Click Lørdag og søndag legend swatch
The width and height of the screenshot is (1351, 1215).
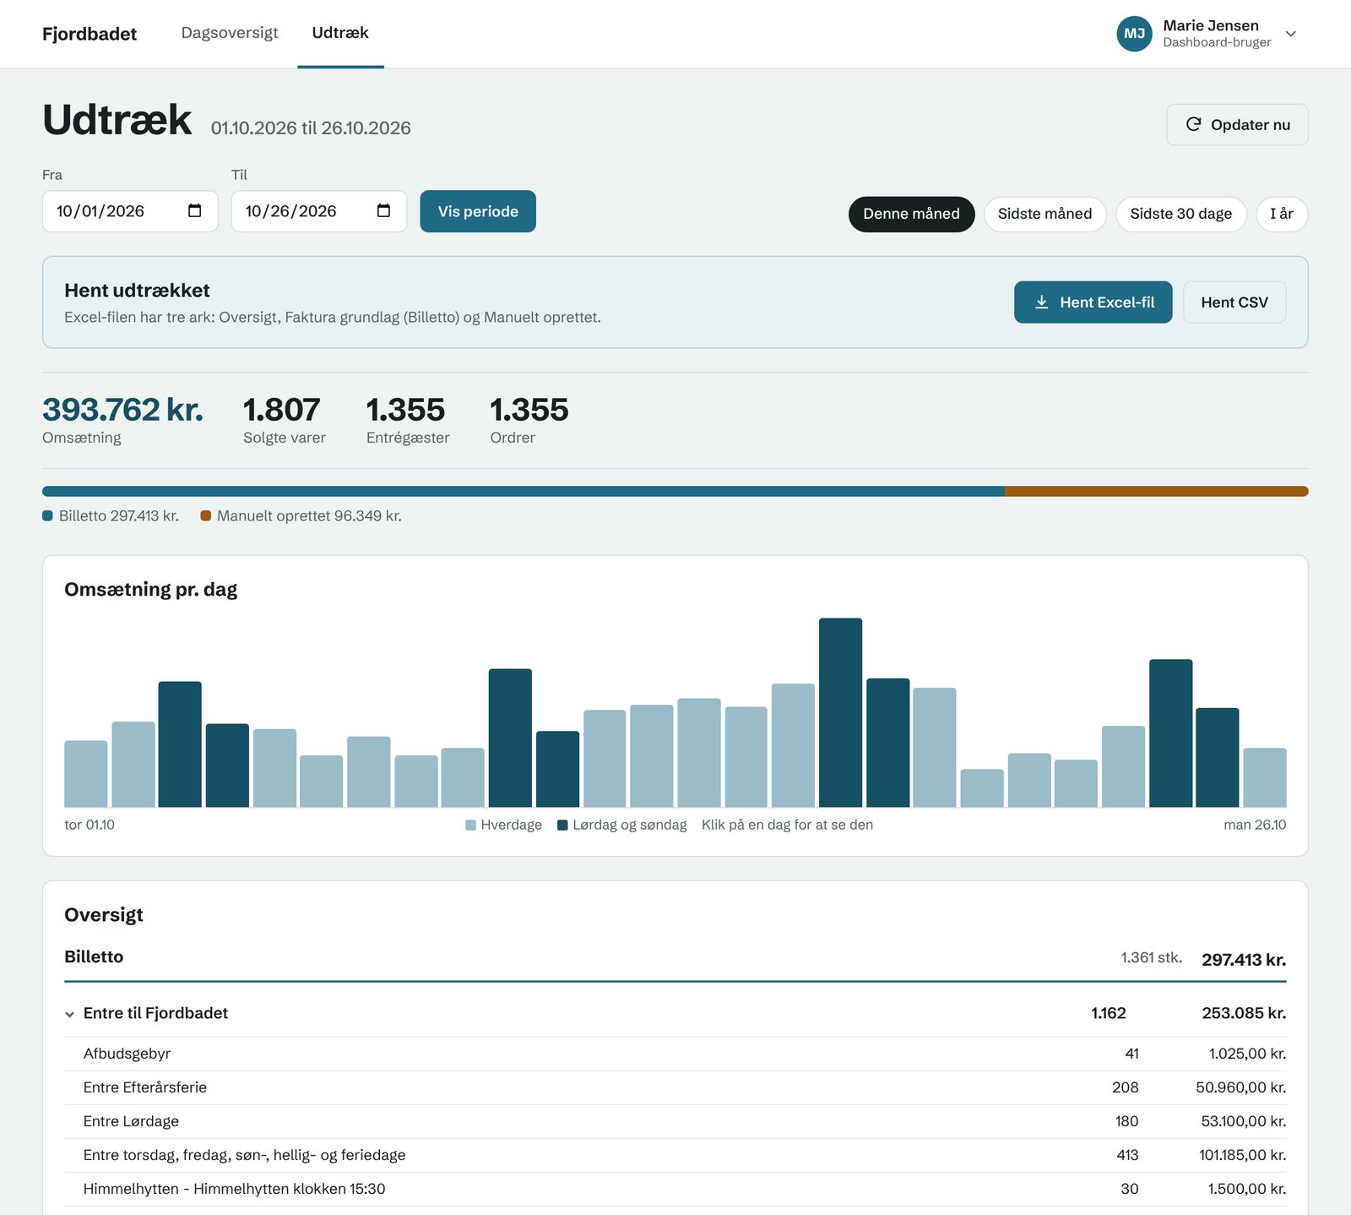[x=562, y=825]
